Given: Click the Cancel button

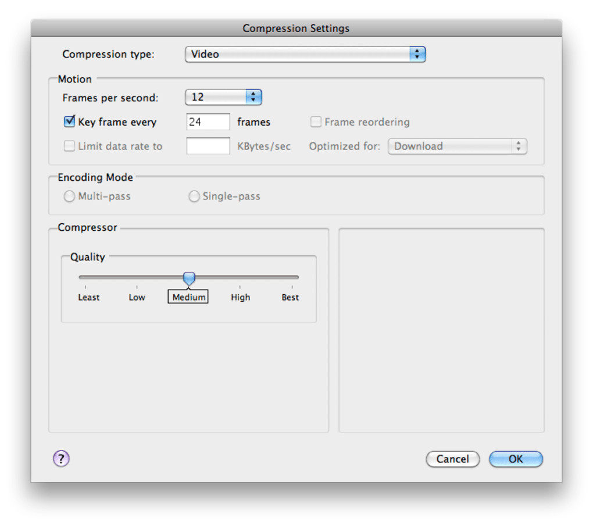Looking at the screenshot, I should pyautogui.click(x=453, y=459).
